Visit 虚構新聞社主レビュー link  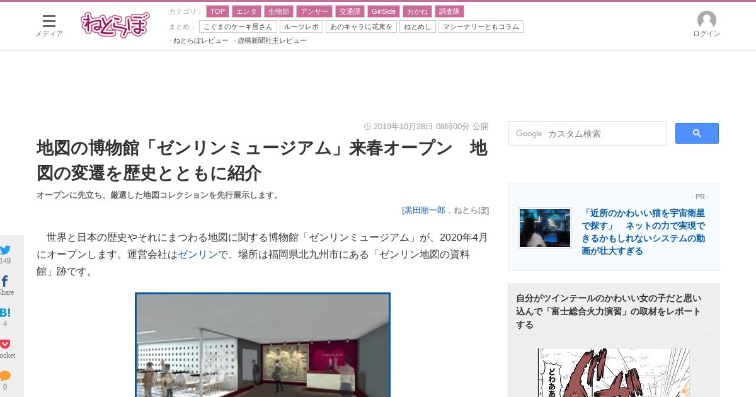click(272, 40)
